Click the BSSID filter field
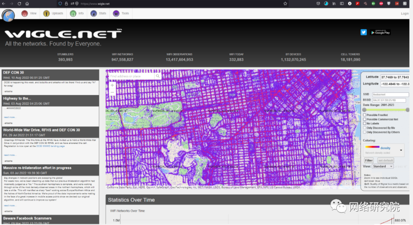 click(389, 100)
